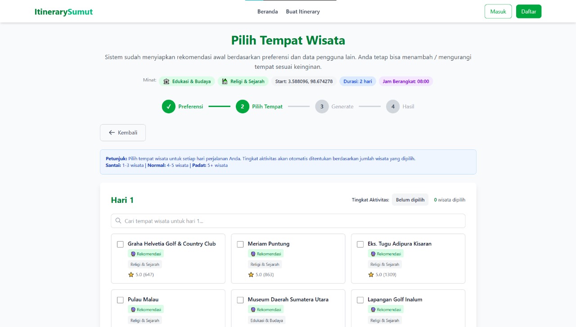Jump to the Generate step indicator
Image resolution: width=576 pixels, height=327 pixels.
322,107
